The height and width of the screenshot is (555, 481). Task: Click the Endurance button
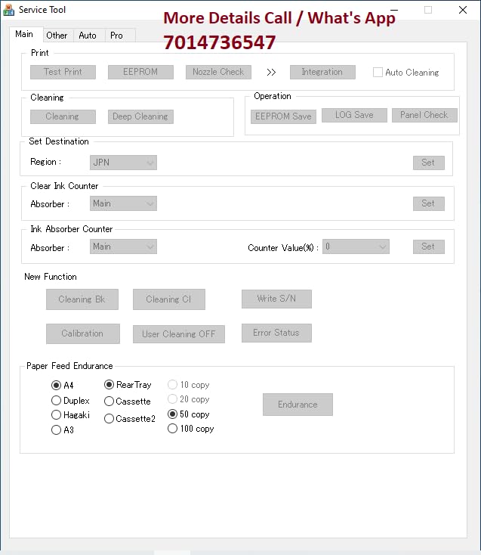coord(298,405)
